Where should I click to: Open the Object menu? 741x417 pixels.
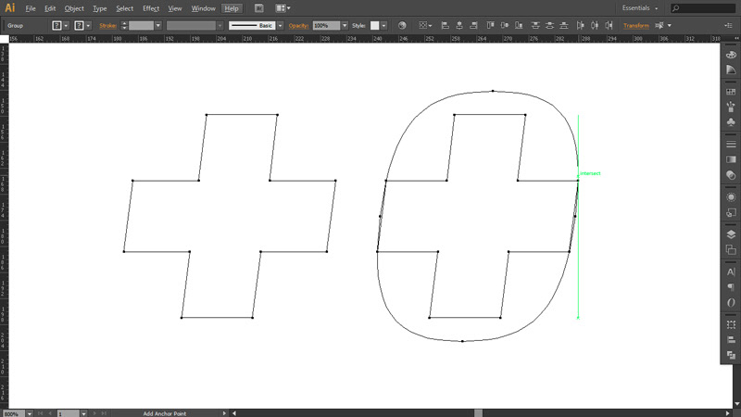pos(74,8)
